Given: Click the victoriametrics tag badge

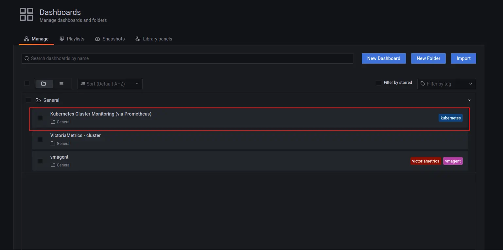Looking at the screenshot, I should pyautogui.click(x=425, y=161).
